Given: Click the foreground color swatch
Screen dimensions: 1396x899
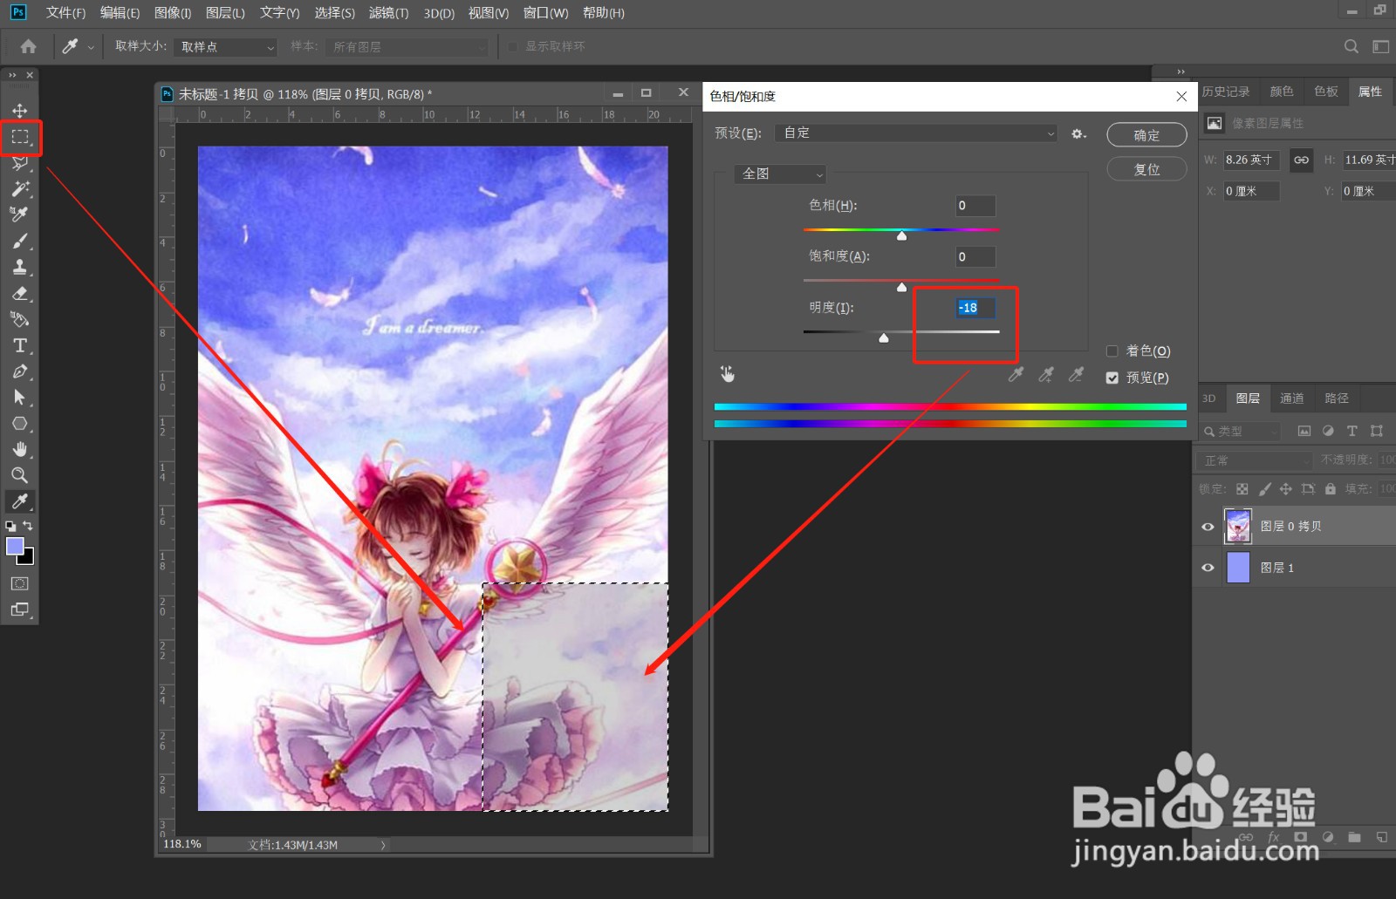Looking at the screenshot, I should pyautogui.click(x=15, y=546).
